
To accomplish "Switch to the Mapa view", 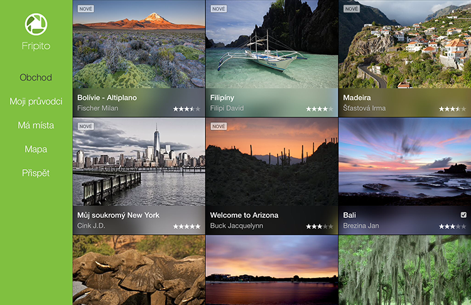I will [36, 149].
